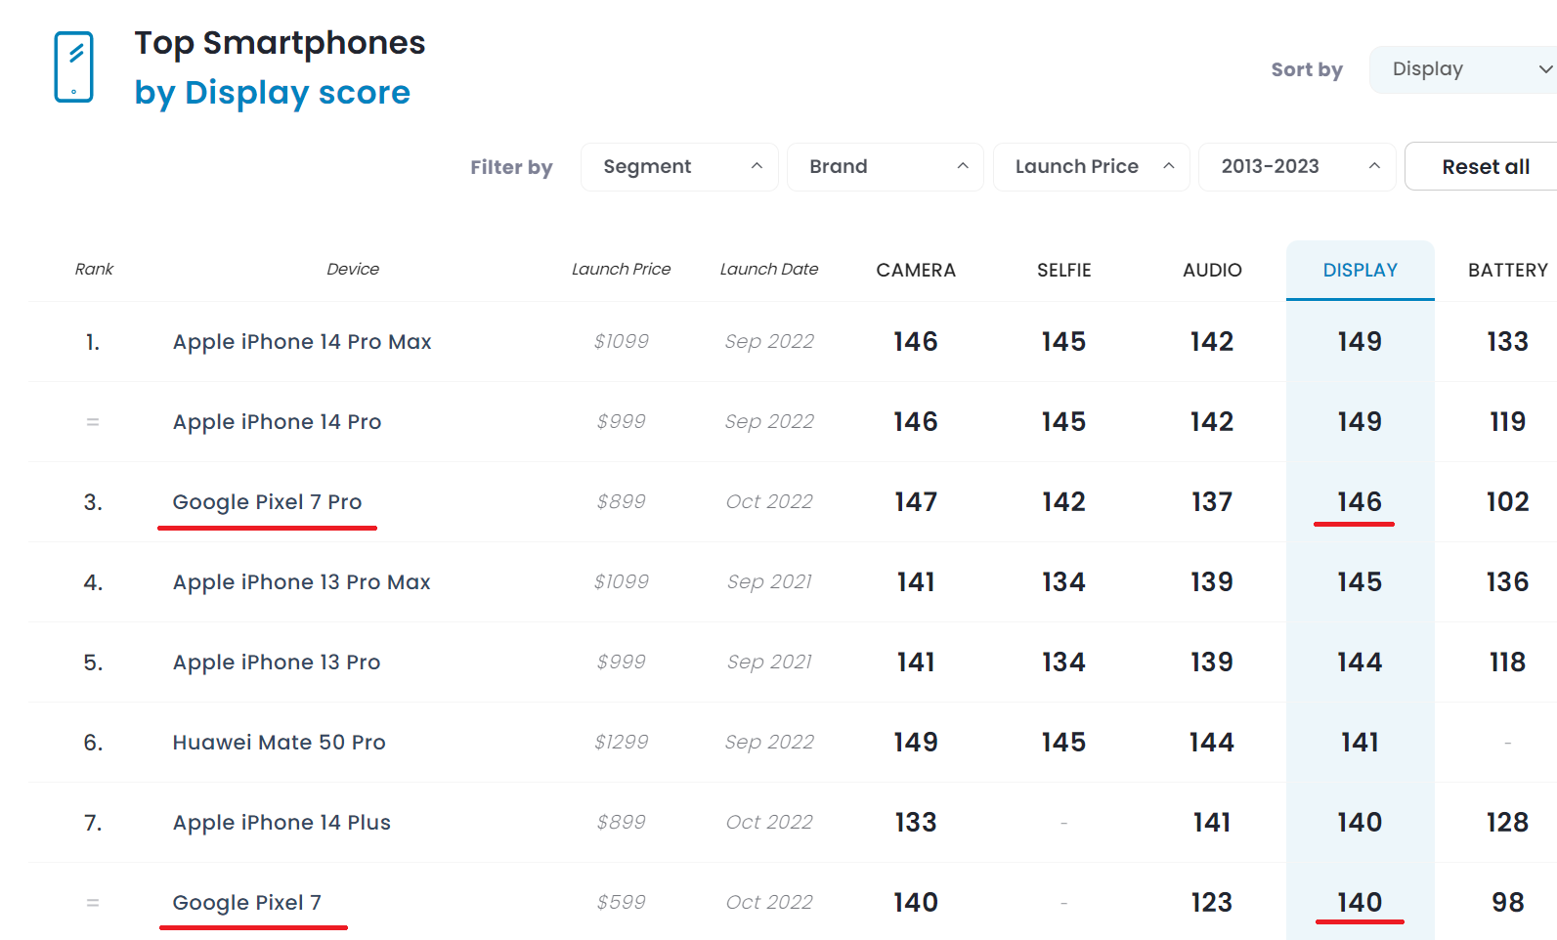Viewport: 1557px width, 940px height.
Task: Click the DISPLAY column header
Action: [x=1360, y=270]
